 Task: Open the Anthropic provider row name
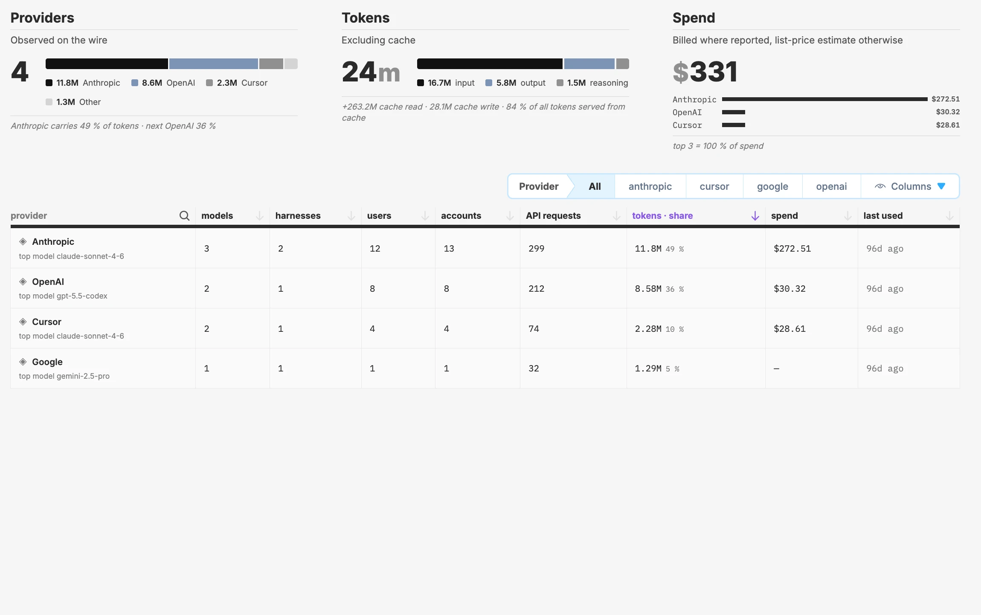point(53,242)
